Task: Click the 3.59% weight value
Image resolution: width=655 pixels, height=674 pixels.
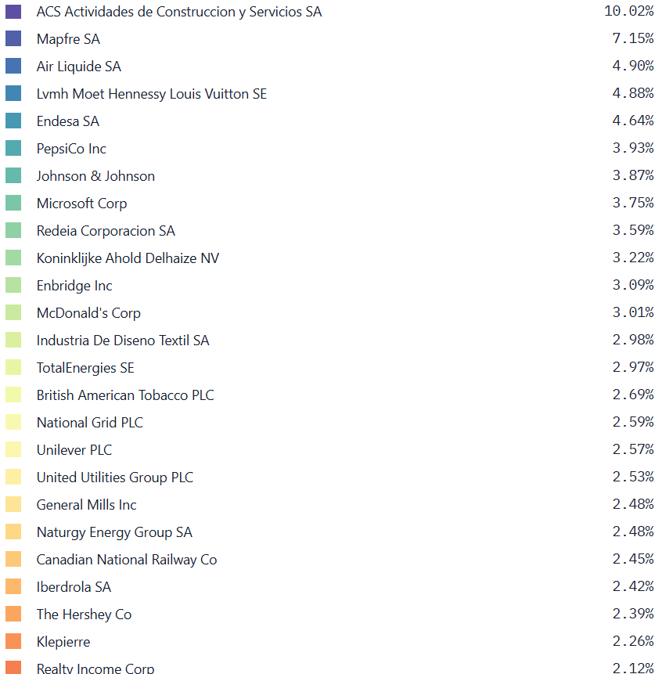Action: point(633,230)
